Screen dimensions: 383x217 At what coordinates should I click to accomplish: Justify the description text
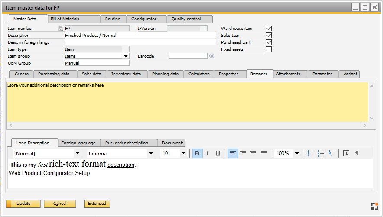pos(264,153)
